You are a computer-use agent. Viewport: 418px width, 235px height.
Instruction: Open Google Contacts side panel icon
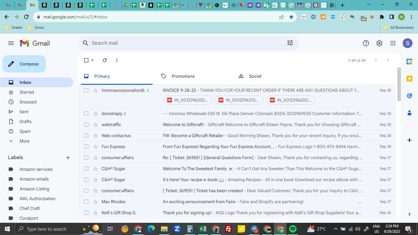409,113
